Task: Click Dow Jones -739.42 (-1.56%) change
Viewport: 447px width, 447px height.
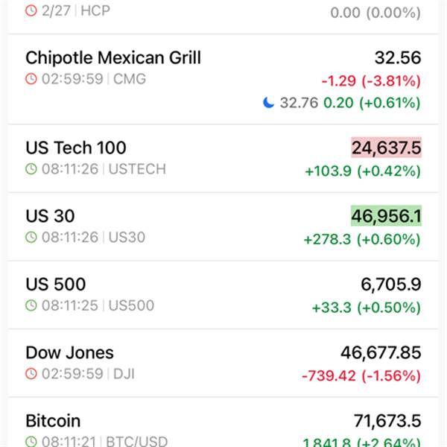Action: [x=361, y=375]
